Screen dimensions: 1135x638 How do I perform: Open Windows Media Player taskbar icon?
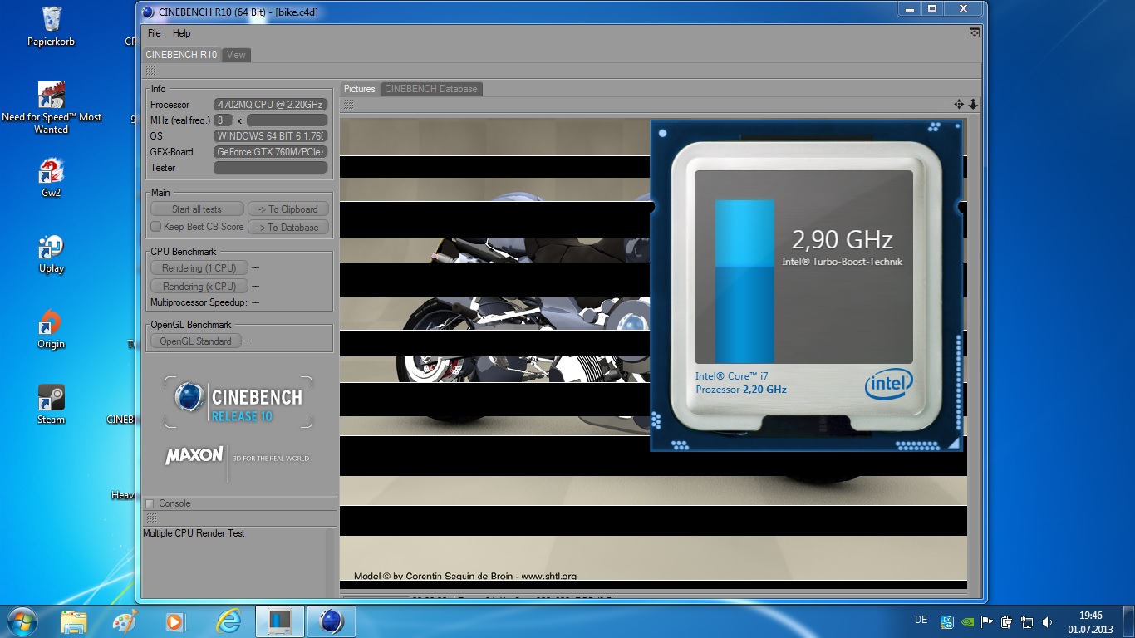coord(175,621)
